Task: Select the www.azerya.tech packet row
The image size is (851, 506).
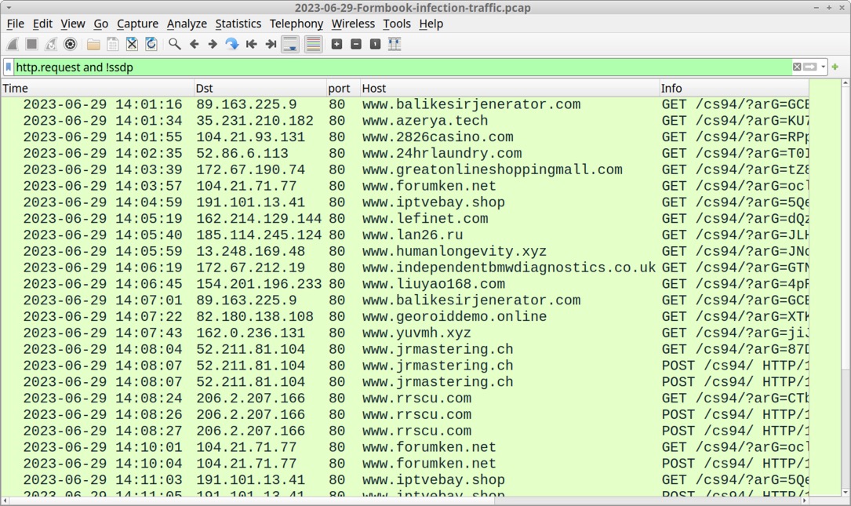Action: point(405,121)
